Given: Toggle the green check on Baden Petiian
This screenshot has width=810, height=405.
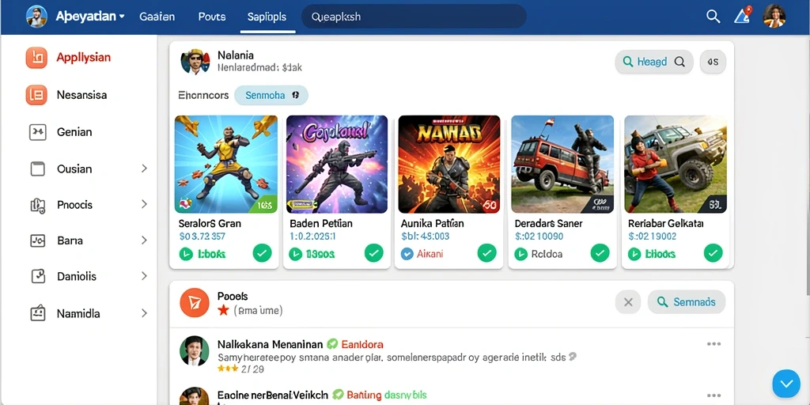Looking at the screenshot, I should coord(374,253).
